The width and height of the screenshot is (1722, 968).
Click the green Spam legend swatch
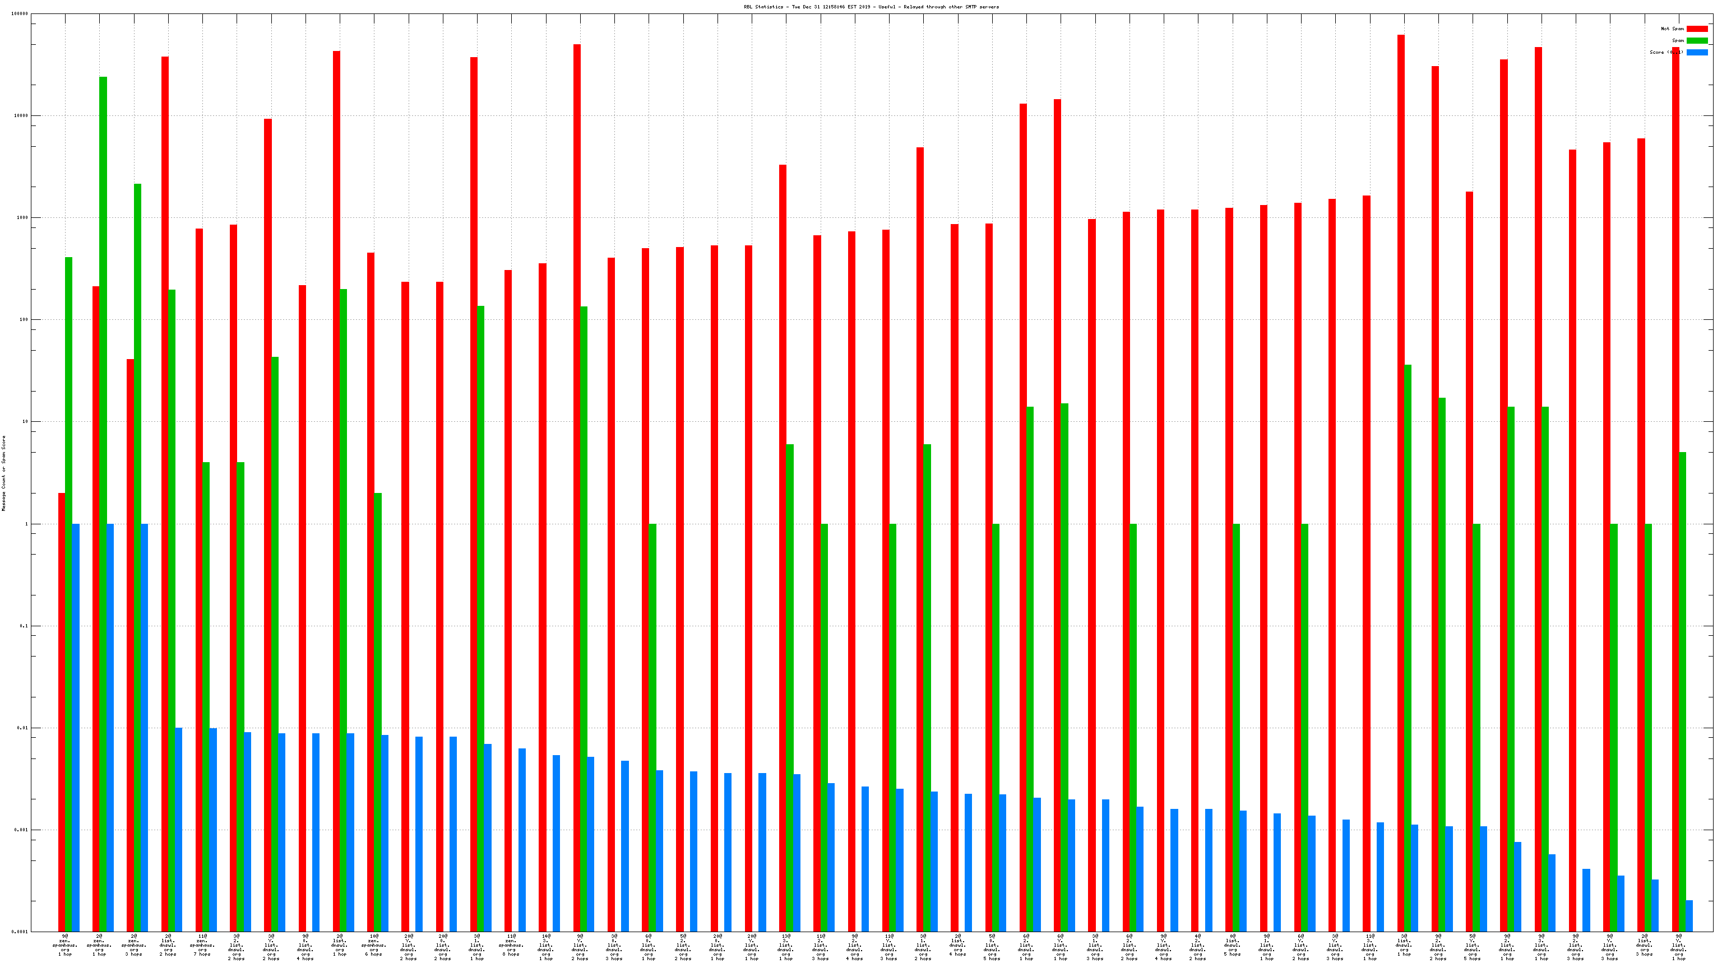click(x=1697, y=41)
